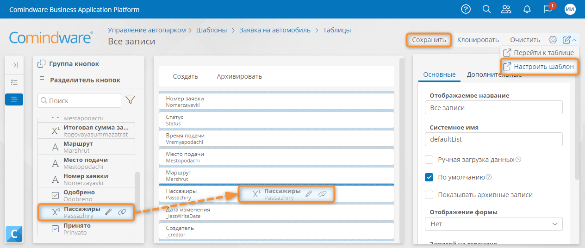Open notifications bell icon
This screenshot has width=585, height=248.
(x=527, y=9)
